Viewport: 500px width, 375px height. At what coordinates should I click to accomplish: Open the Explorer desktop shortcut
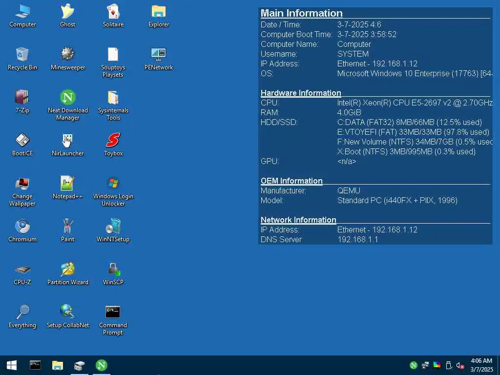coord(159,16)
